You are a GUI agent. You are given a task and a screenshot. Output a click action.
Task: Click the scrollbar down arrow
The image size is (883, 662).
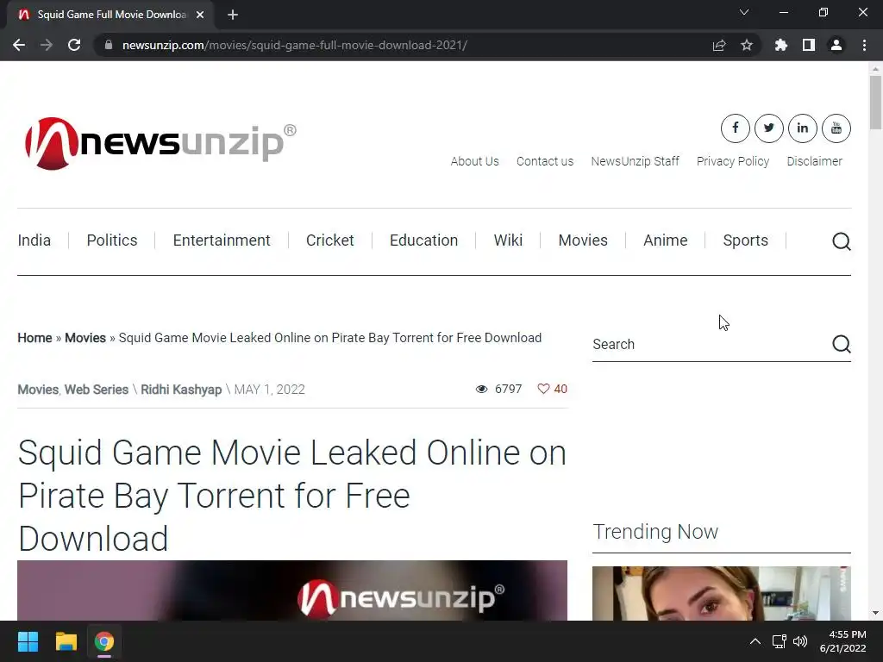[875, 613]
